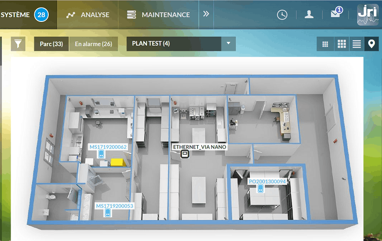This screenshot has width=382, height=241.
Task: Click the JRI logo
Action: (368, 15)
